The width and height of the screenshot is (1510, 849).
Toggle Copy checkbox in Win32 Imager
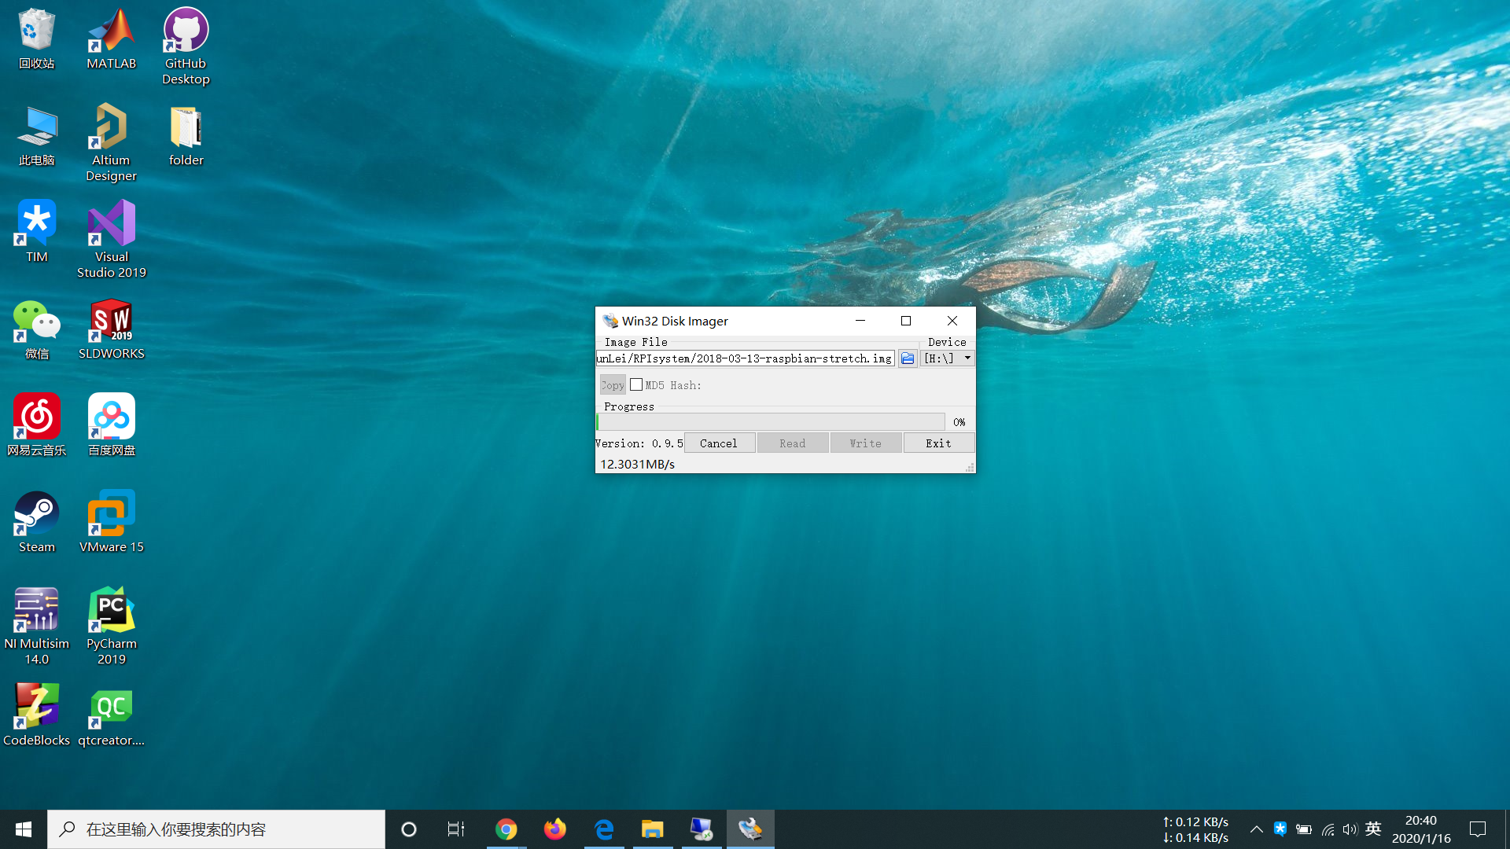[x=635, y=384]
